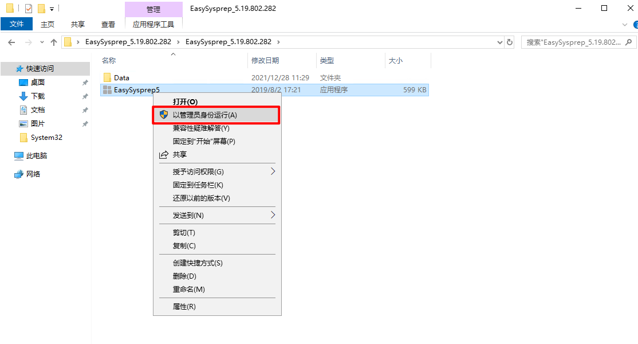The height and width of the screenshot is (344, 638).
Task: Open the 文件 menu tab
Action: (x=17, y=24)
